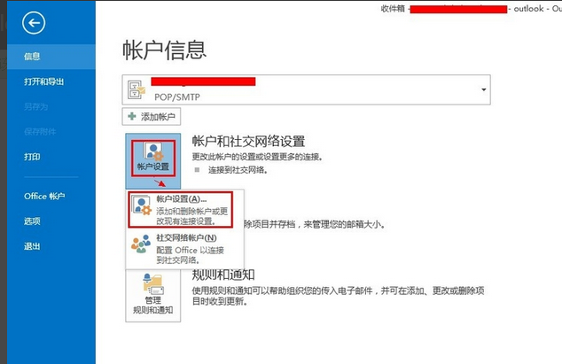This screenshot has height=364, width=562.
Task: Click the 添加帐户 button
Action: pyautogui.click(x=152, y=116)
